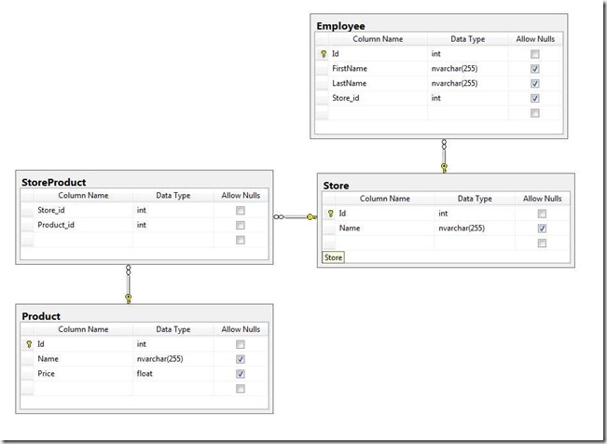Open the int data type of Product_id

pos(173,225)
